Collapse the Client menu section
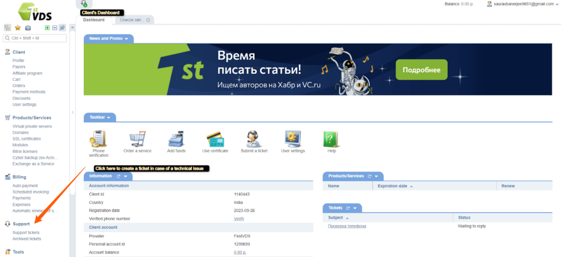This screenshot has width=561, height=257. (19, 52)
